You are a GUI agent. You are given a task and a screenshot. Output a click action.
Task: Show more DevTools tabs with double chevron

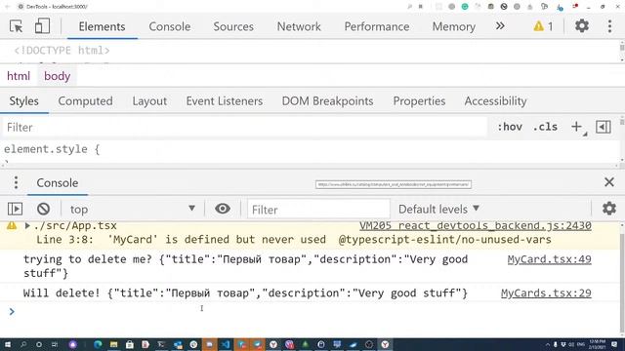tap(500, 26)
